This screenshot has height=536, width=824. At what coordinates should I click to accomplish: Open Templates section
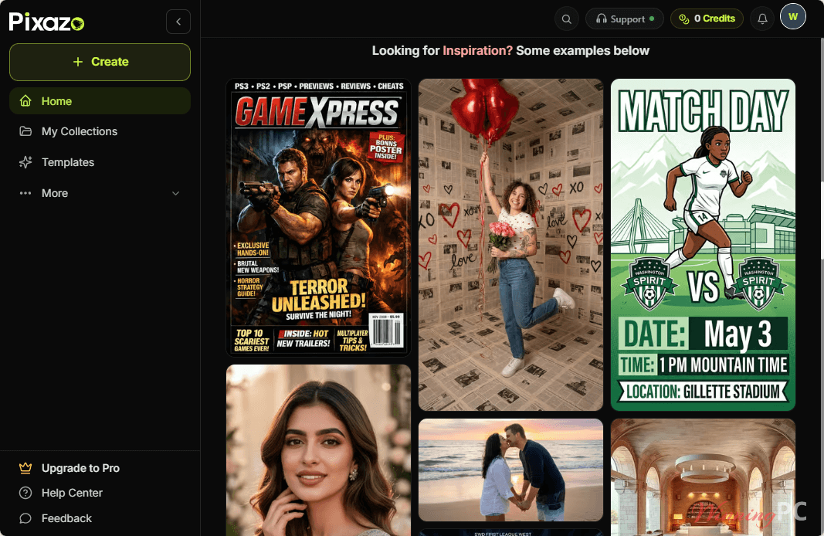[100, 162]
